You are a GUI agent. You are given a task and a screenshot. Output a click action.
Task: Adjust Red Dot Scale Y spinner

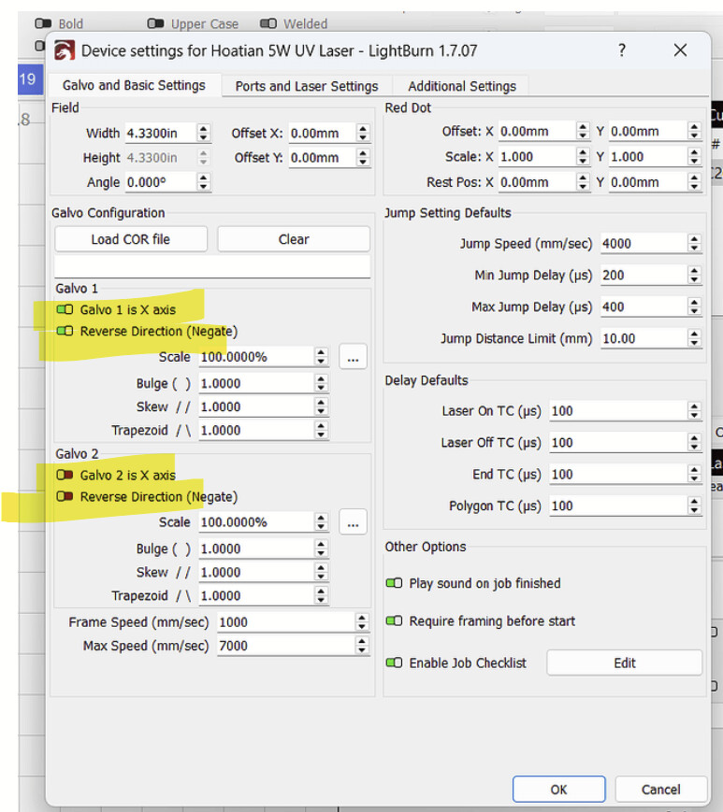[x=695, y=156]
